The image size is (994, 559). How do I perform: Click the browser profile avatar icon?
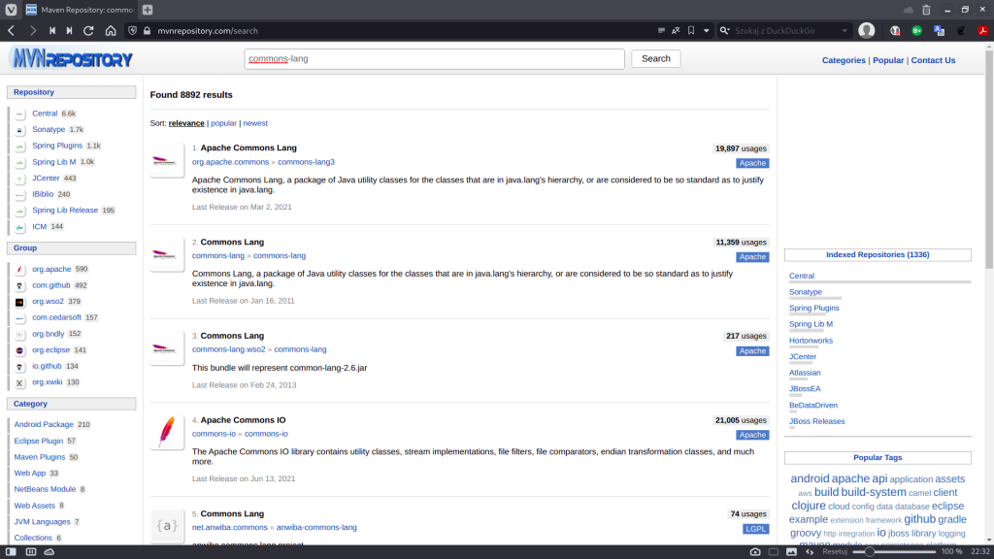pyautogui.click(x=866, y=30)
